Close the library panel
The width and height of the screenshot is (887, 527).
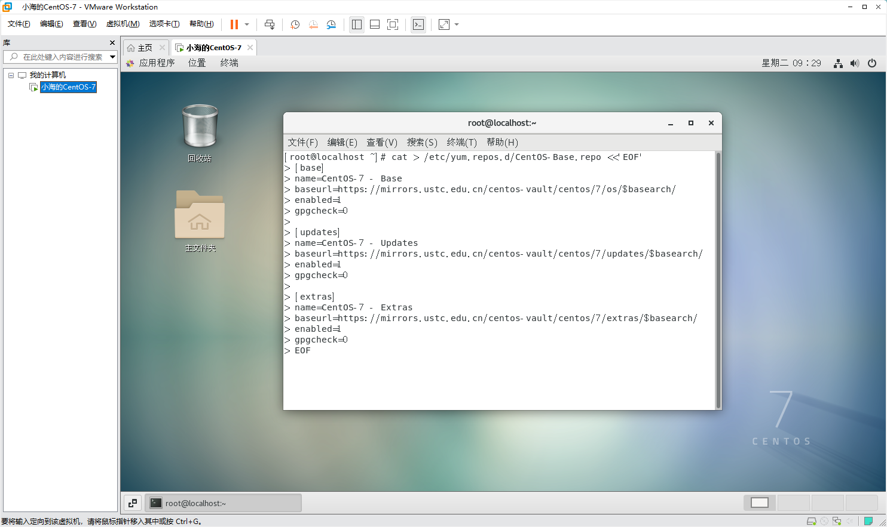(x=112, y=43)
